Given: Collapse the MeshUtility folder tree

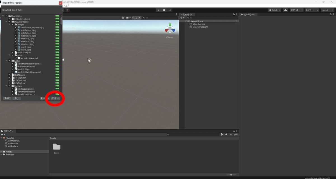Looking at the screenshot, I should coord(3,16).
